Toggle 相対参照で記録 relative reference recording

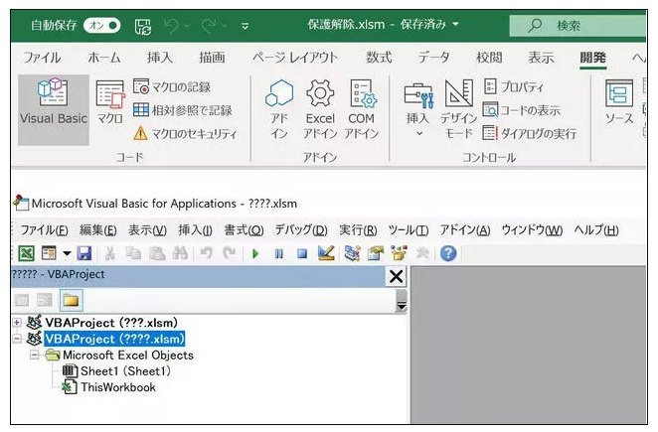pos(182,110)
